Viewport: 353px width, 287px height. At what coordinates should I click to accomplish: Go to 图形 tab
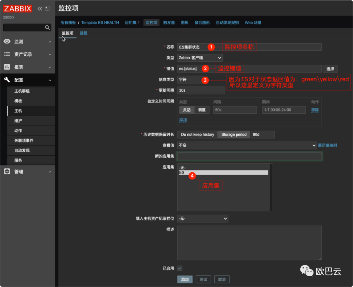pos(185,23)
